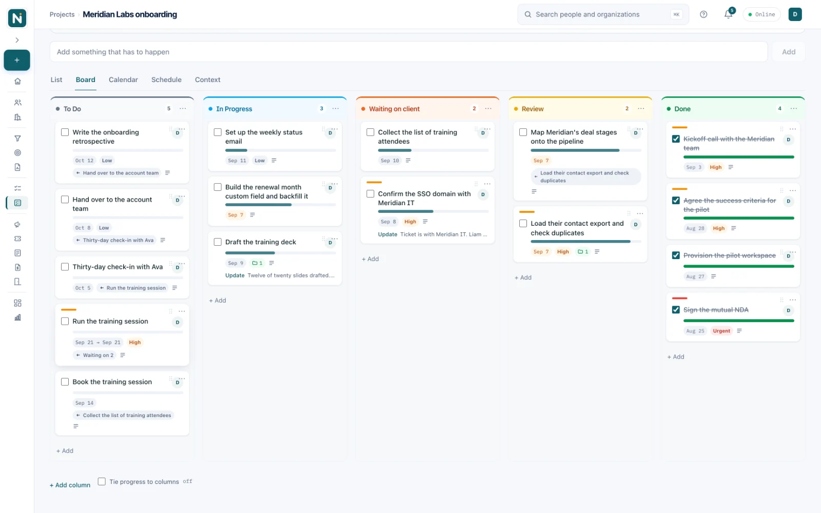821x513 pixels.
Task: Toggle 'Tie progress to columns' checkbox
Action: 102,481
